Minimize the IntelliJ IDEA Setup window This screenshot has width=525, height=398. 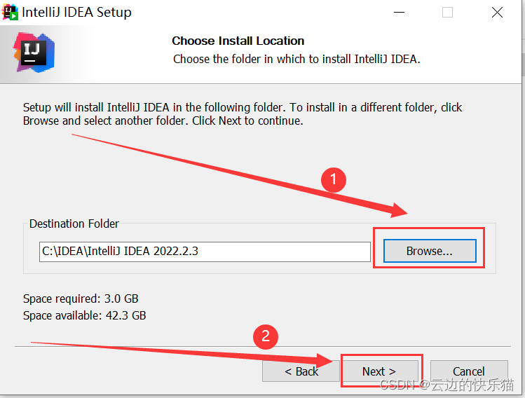point(399,13)
